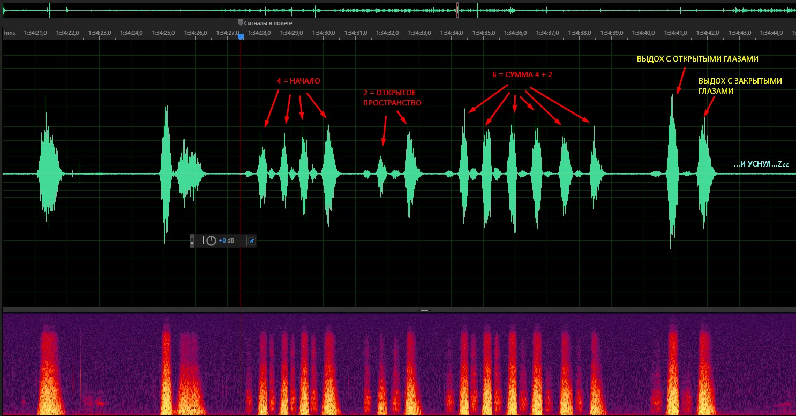Click the hms time format label

pos(10,33)
